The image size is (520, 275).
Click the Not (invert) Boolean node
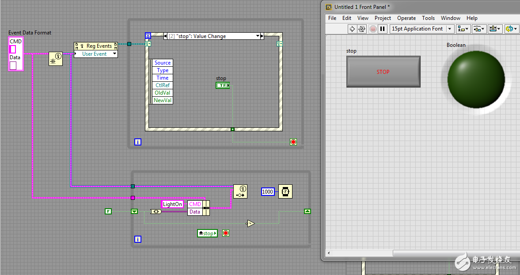point(251,224)
